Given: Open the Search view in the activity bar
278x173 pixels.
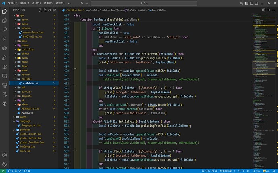Looking at the screenshot, I should [4, 30].
